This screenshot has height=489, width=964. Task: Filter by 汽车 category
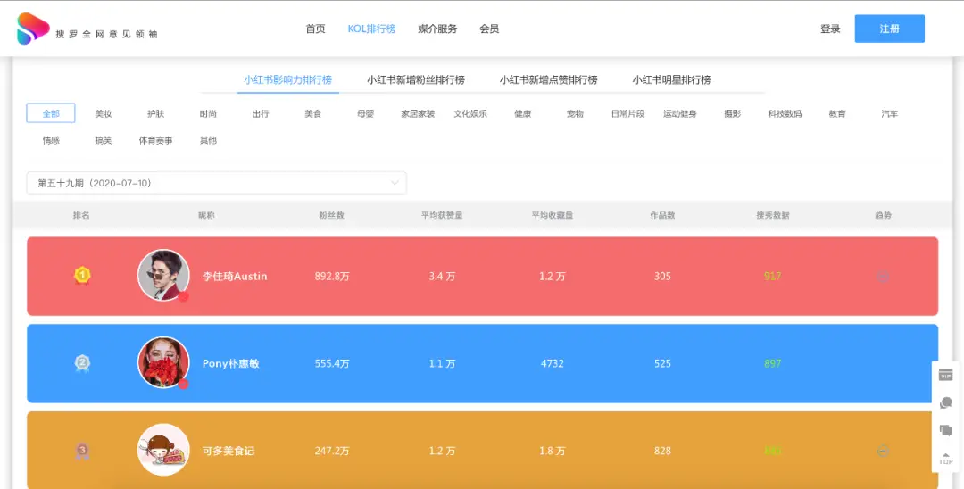890,113
